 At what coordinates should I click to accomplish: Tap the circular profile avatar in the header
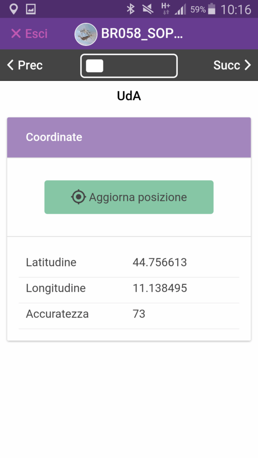pyautogui.click(x=85, y=34)
